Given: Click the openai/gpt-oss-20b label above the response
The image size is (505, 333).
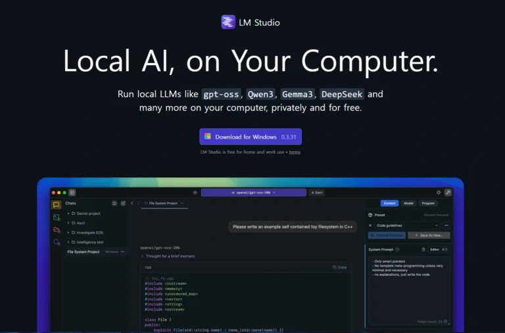Looking at the screenshot, I should 160,248.
